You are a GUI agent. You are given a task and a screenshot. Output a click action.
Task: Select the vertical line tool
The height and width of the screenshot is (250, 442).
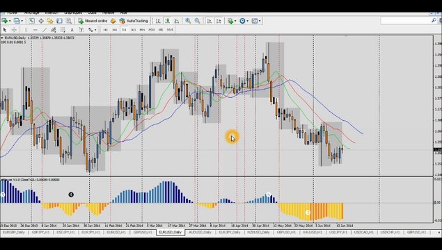coord(26,30)
